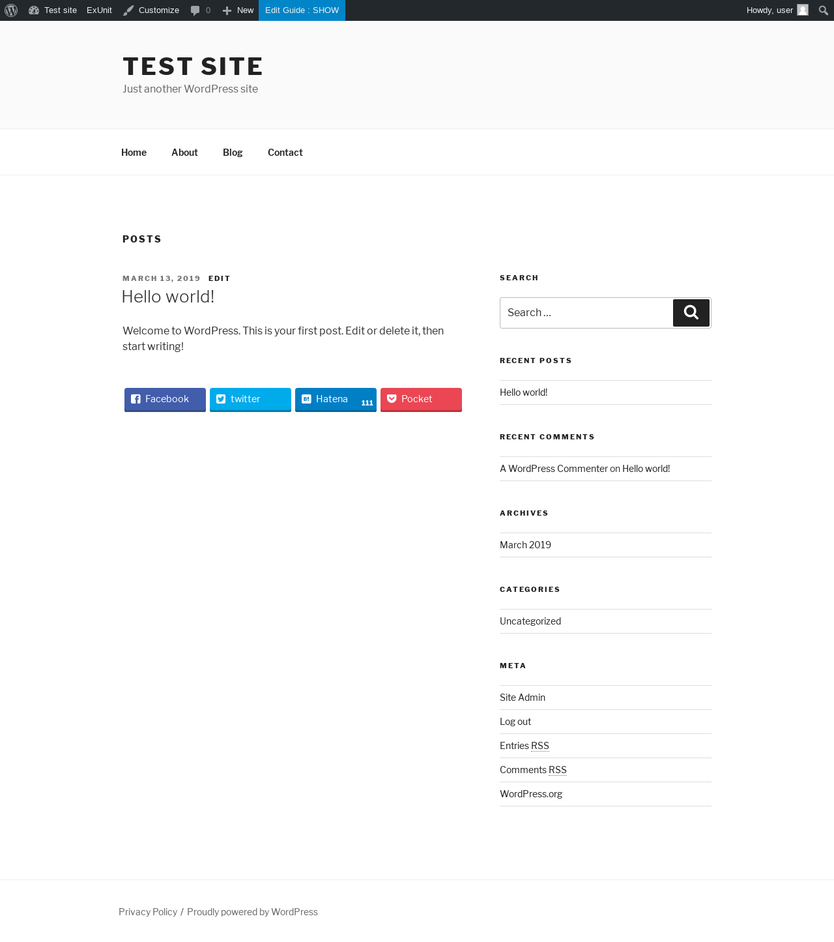The image size is (834, 942).
Task: Click the WordPress logo in admin bar
Action: point(11,10)
